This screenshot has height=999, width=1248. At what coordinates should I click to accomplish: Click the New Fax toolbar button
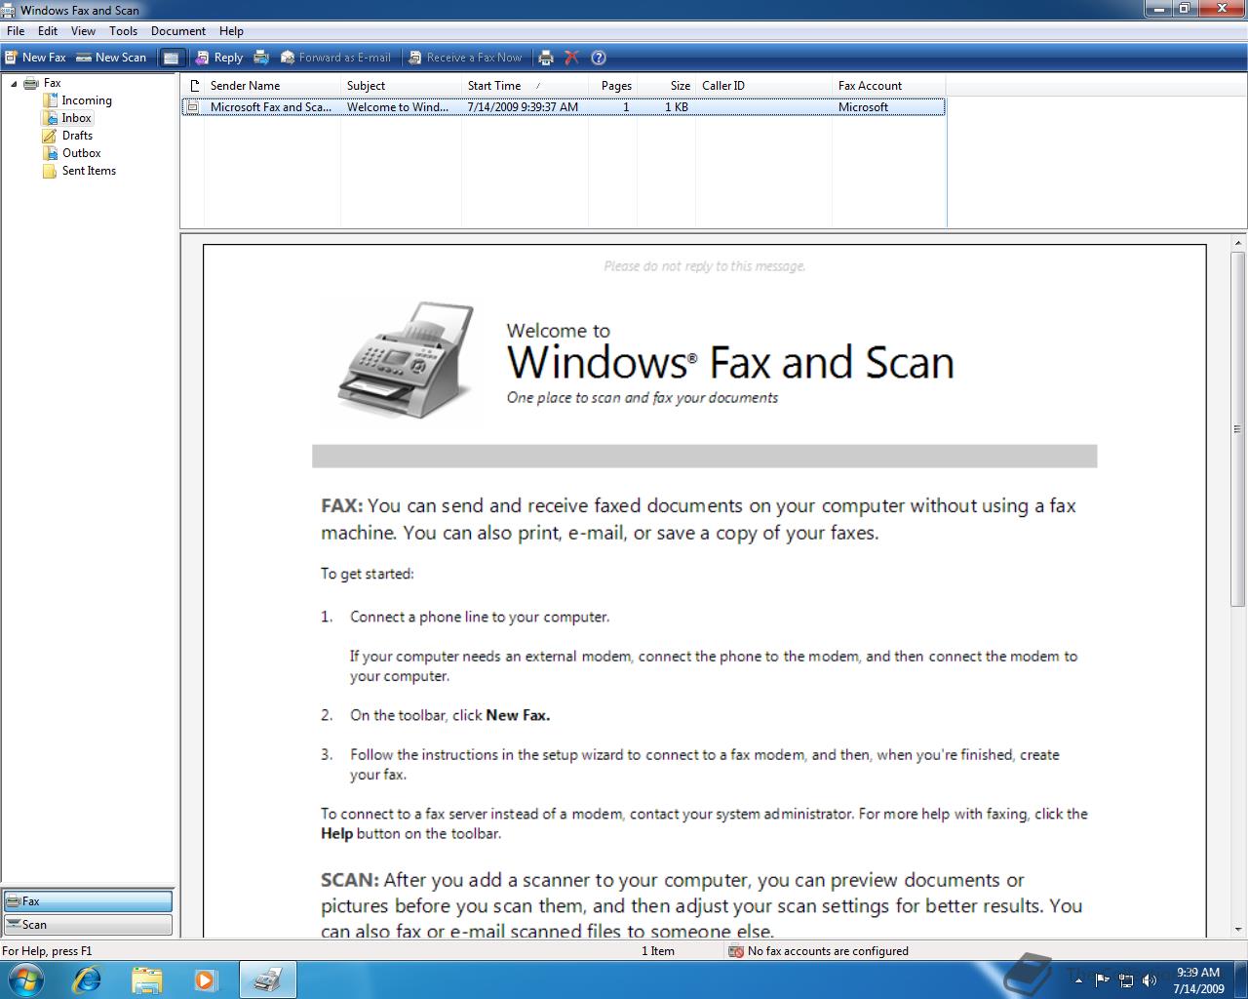click(x=35, y=58)
